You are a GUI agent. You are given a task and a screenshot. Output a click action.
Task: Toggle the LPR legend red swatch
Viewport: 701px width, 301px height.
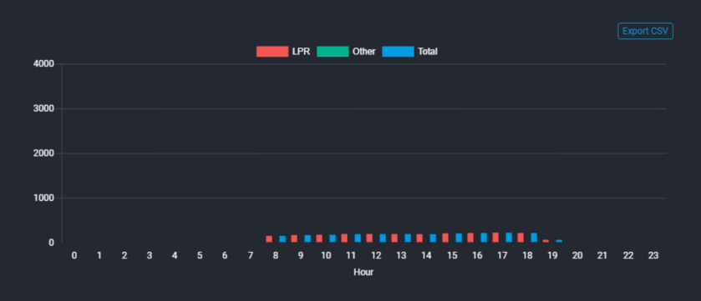(x=272, y=52)
